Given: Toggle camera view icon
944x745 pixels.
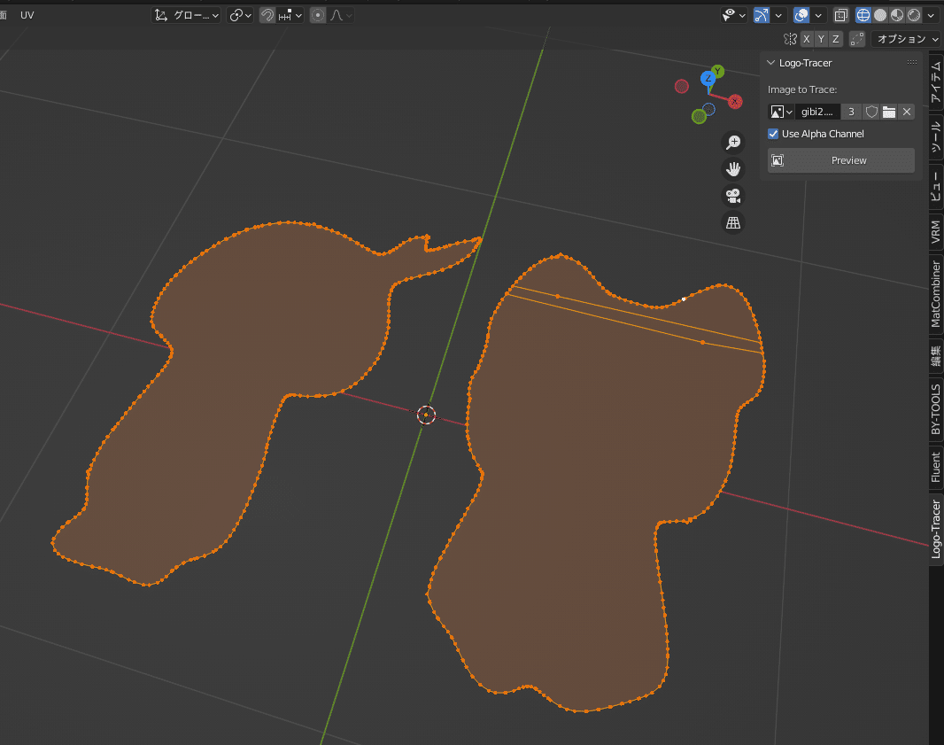Looking at the screenshot, I should pos(733,197).
